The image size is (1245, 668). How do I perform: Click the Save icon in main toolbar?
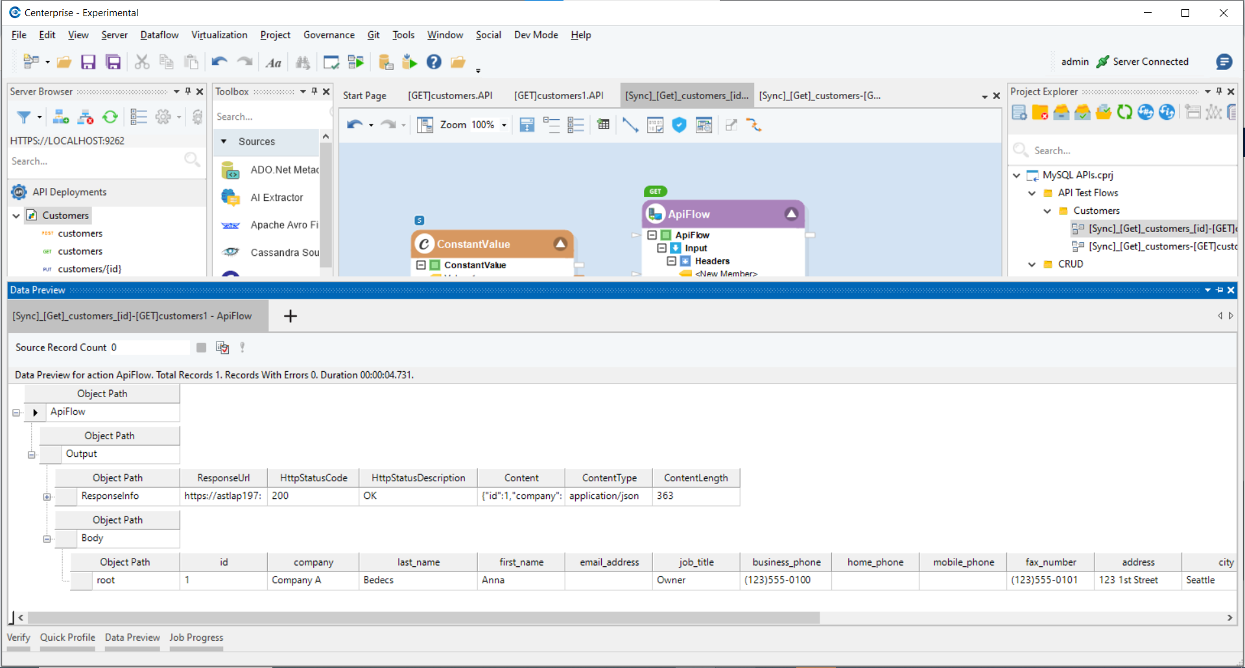pos(88,62)
